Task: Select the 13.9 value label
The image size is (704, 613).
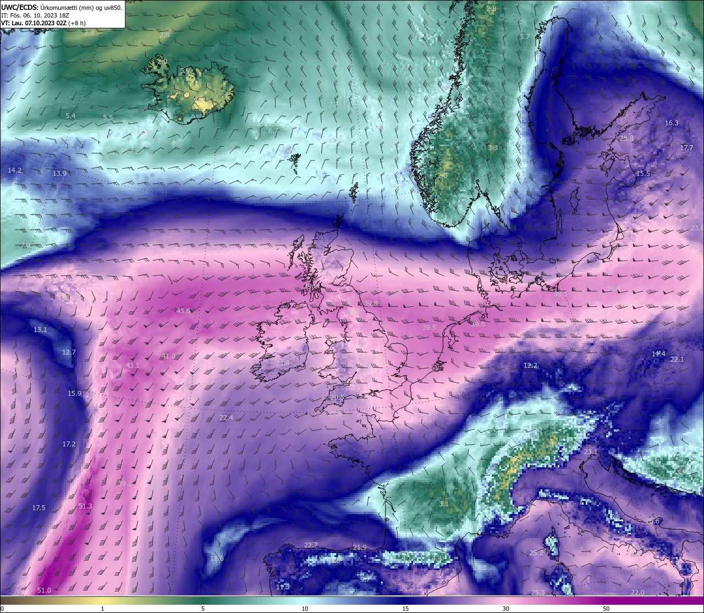Action: coord(59,174)
